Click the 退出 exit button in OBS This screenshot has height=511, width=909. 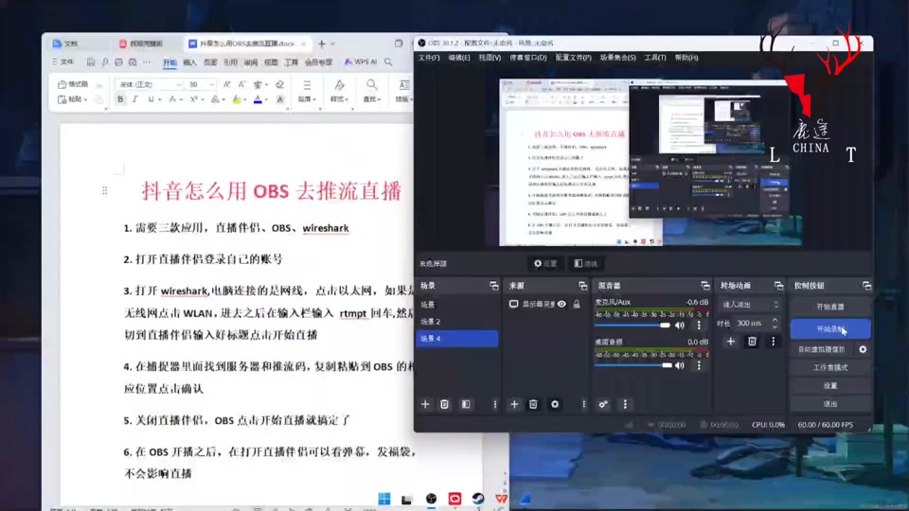(x=830, y=404)
